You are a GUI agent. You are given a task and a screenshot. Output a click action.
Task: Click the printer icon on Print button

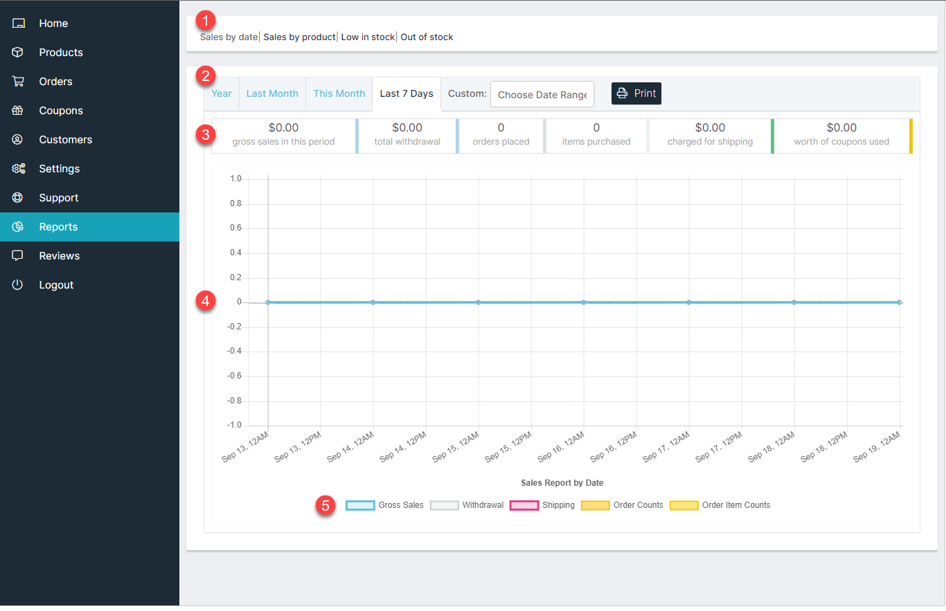click(623, 93)
